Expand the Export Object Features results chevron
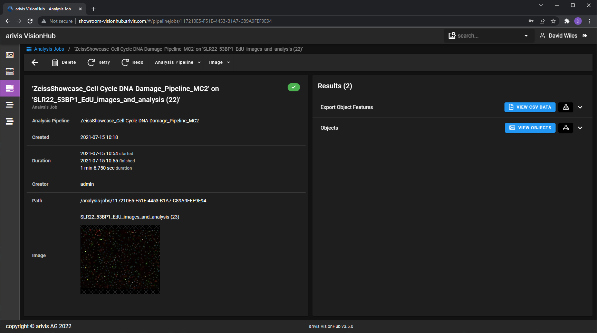The height and width of the screenshot is (333, 597). (580, 107)
